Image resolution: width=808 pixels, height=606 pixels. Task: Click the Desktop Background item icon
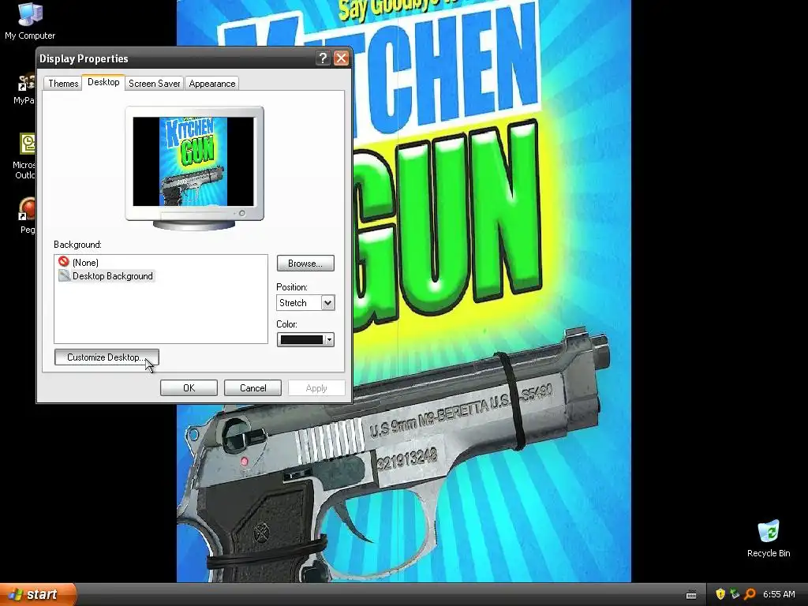pos(64,275)
